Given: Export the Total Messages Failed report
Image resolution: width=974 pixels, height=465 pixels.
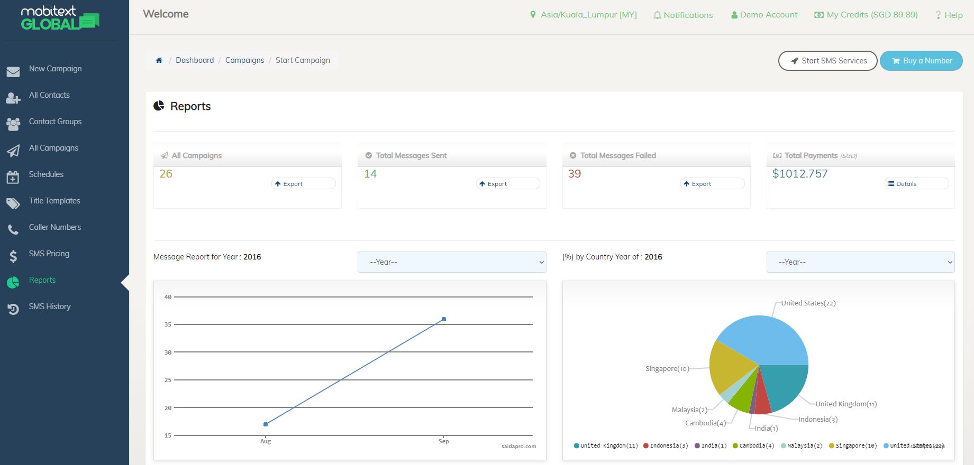Looking at the screenshot, I should point(712,184).
